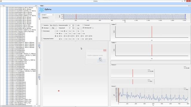Click the Tree panel vertical scrollbar thumb
Screen dimensions: 191x107
coord(36,60)
